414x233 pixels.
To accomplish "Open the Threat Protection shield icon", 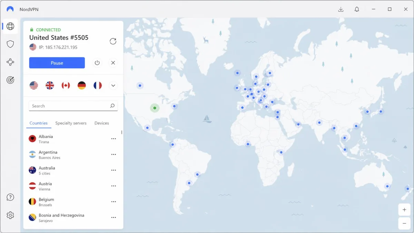I will point(10,44).
